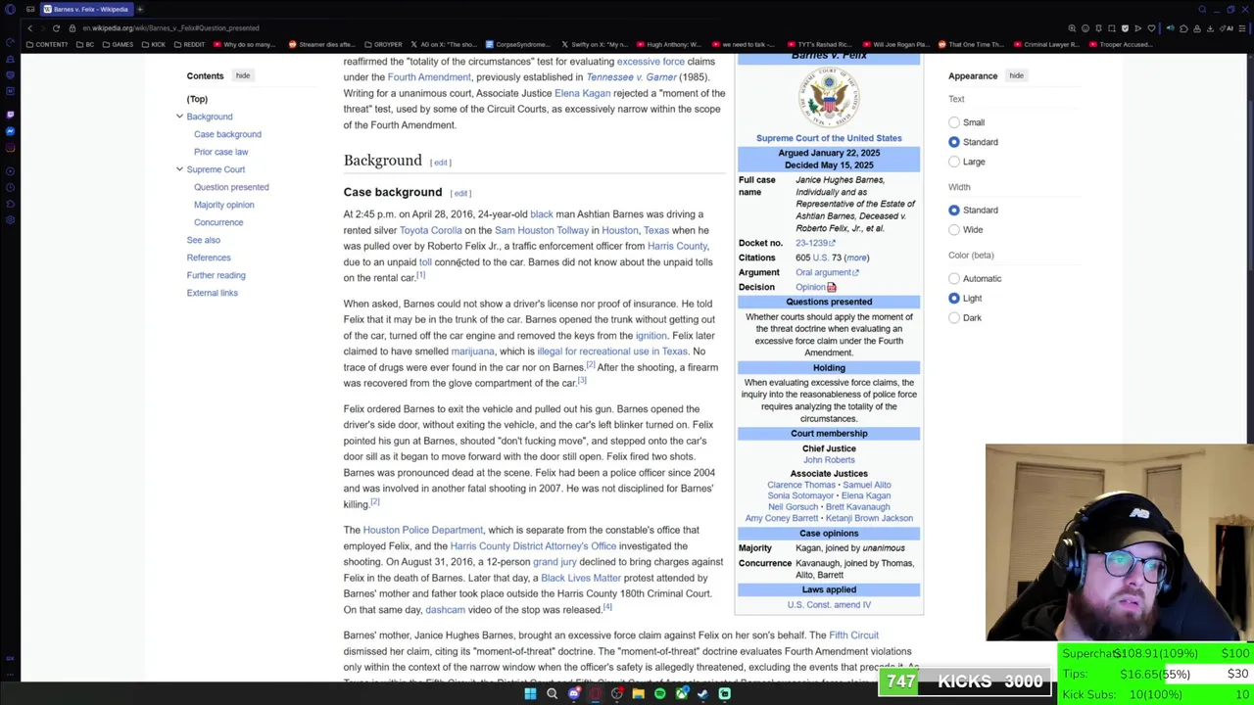Image resolution: width=1254 pixels, height=705 pixels.
Task: Jump to Majority opinion in contents
Action: click(x=223, y=205)
